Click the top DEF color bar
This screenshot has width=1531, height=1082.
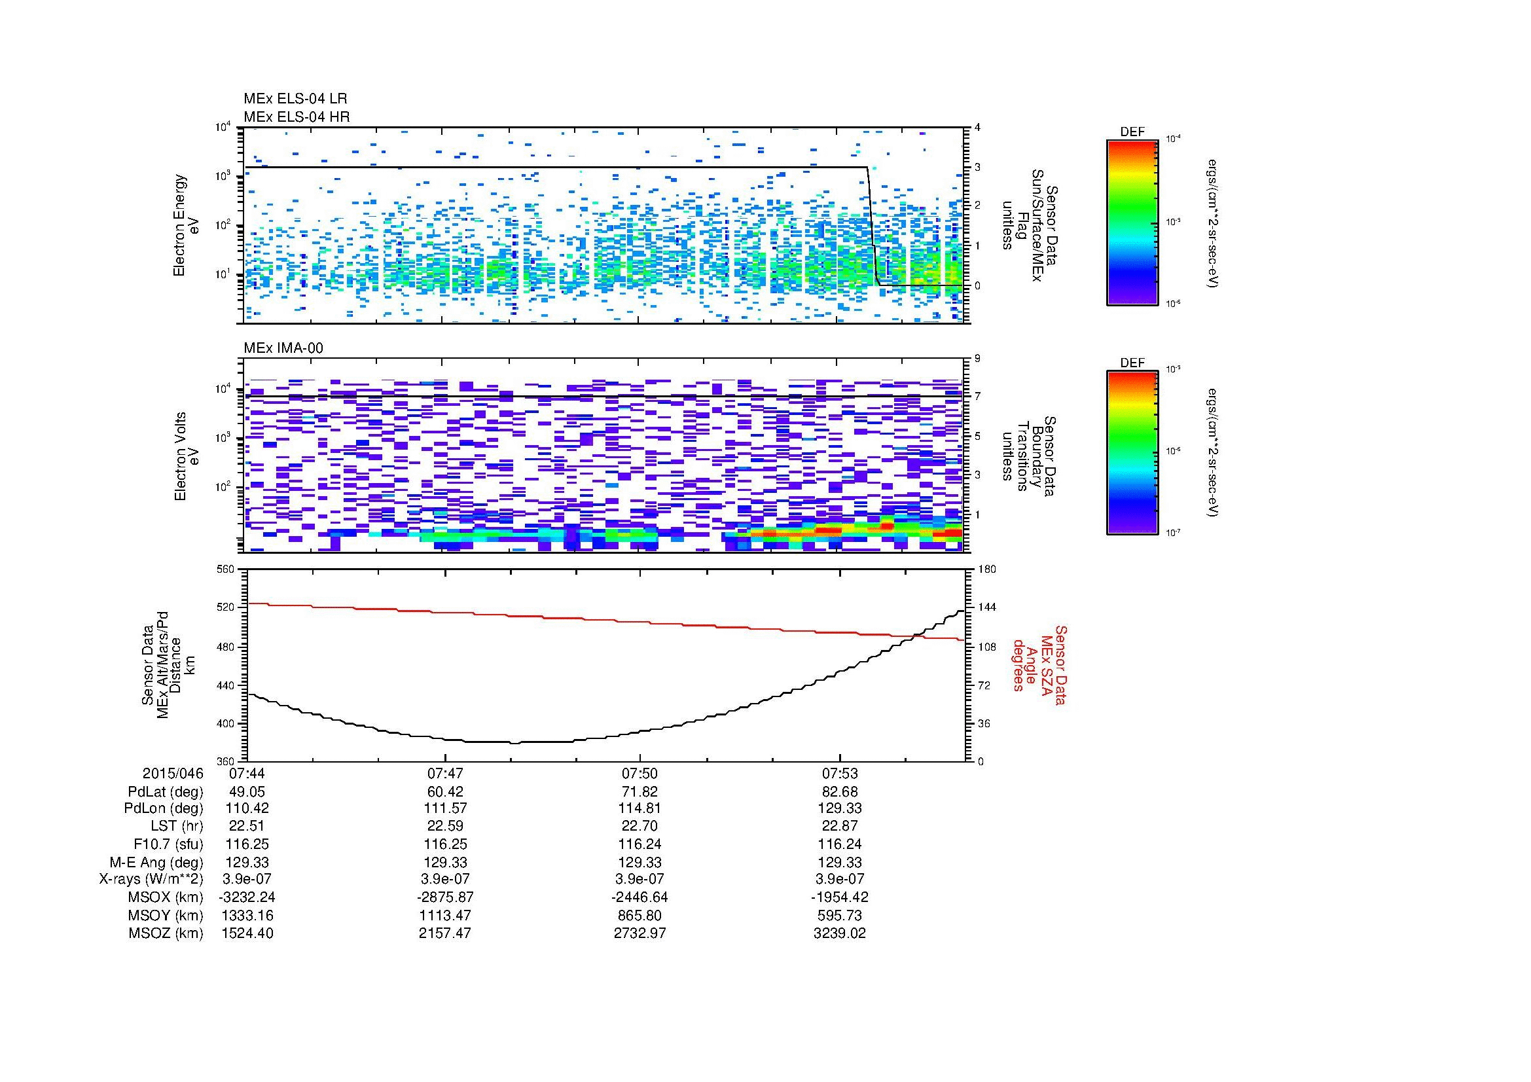coord(1132,222)
